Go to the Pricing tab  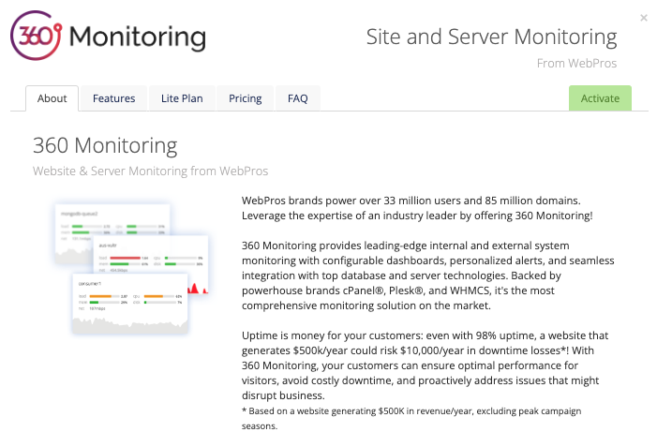pos(246,98)
